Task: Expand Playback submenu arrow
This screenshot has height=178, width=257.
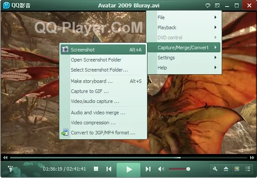Action: pos(216,27)
